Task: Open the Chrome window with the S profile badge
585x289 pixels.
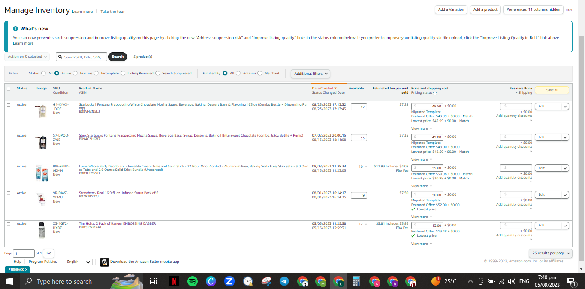Action: pyautogui.click(x=375, y=281)
